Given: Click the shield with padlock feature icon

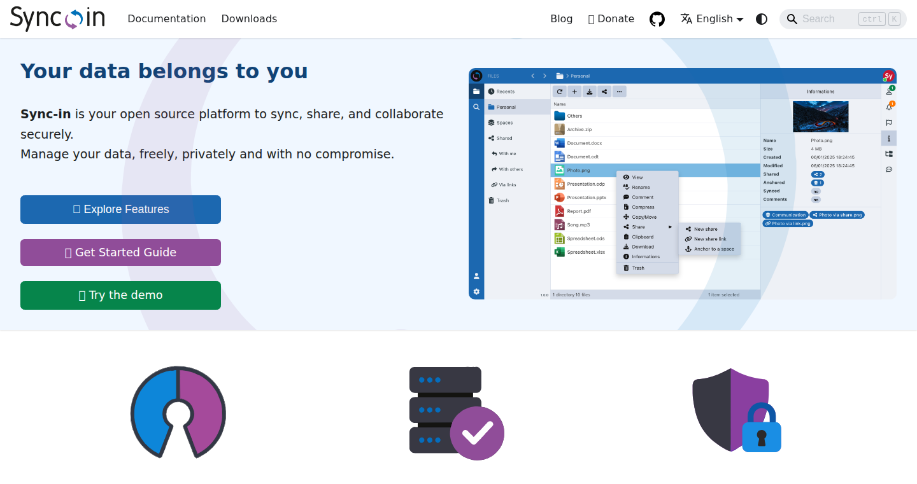Looking at the screenshot, I should (737, 410).
